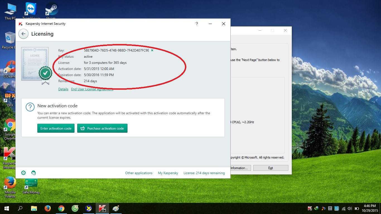
Task: Click the Internet Download Manager tray icon
Action: [317, 208]
